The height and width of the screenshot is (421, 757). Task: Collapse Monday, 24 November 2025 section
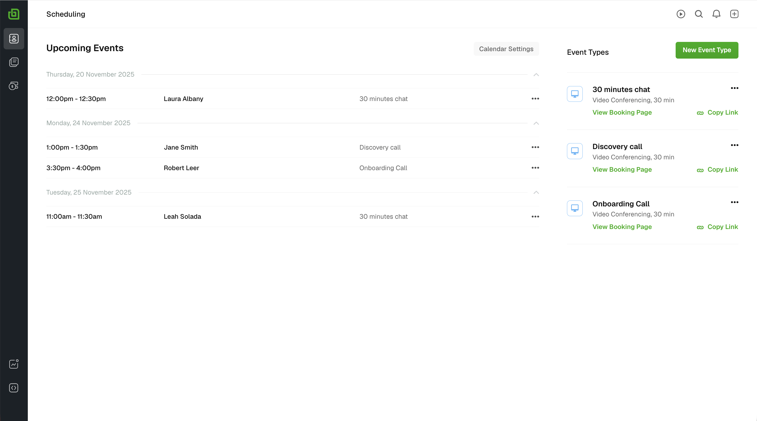[536, 123]
